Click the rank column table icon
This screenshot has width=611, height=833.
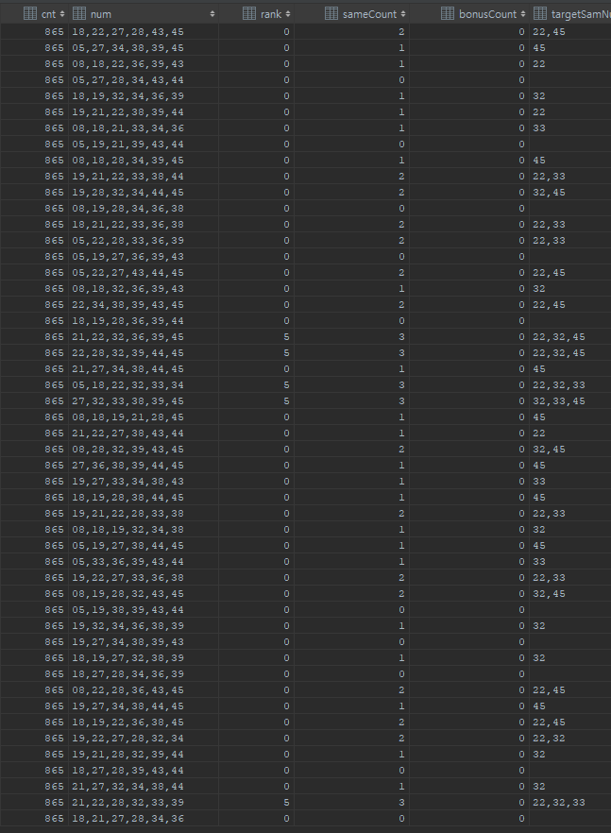(x=248, y=14)
